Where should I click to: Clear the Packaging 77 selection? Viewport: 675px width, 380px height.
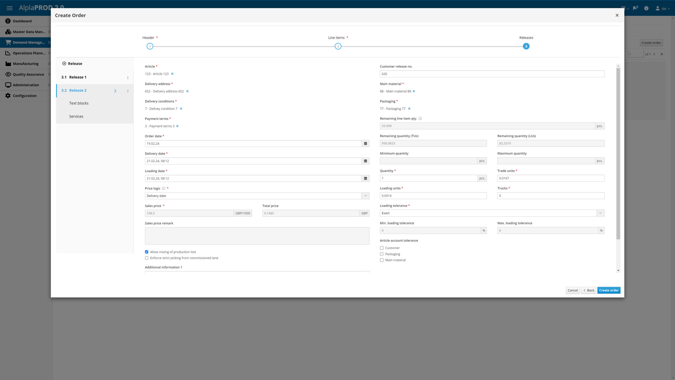(409, 109)
